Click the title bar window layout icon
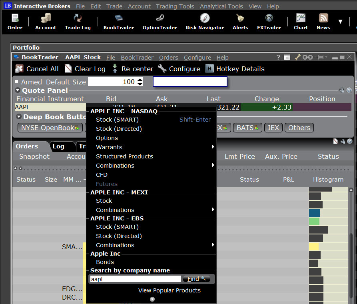357x304 pixels. pos(287,58)
